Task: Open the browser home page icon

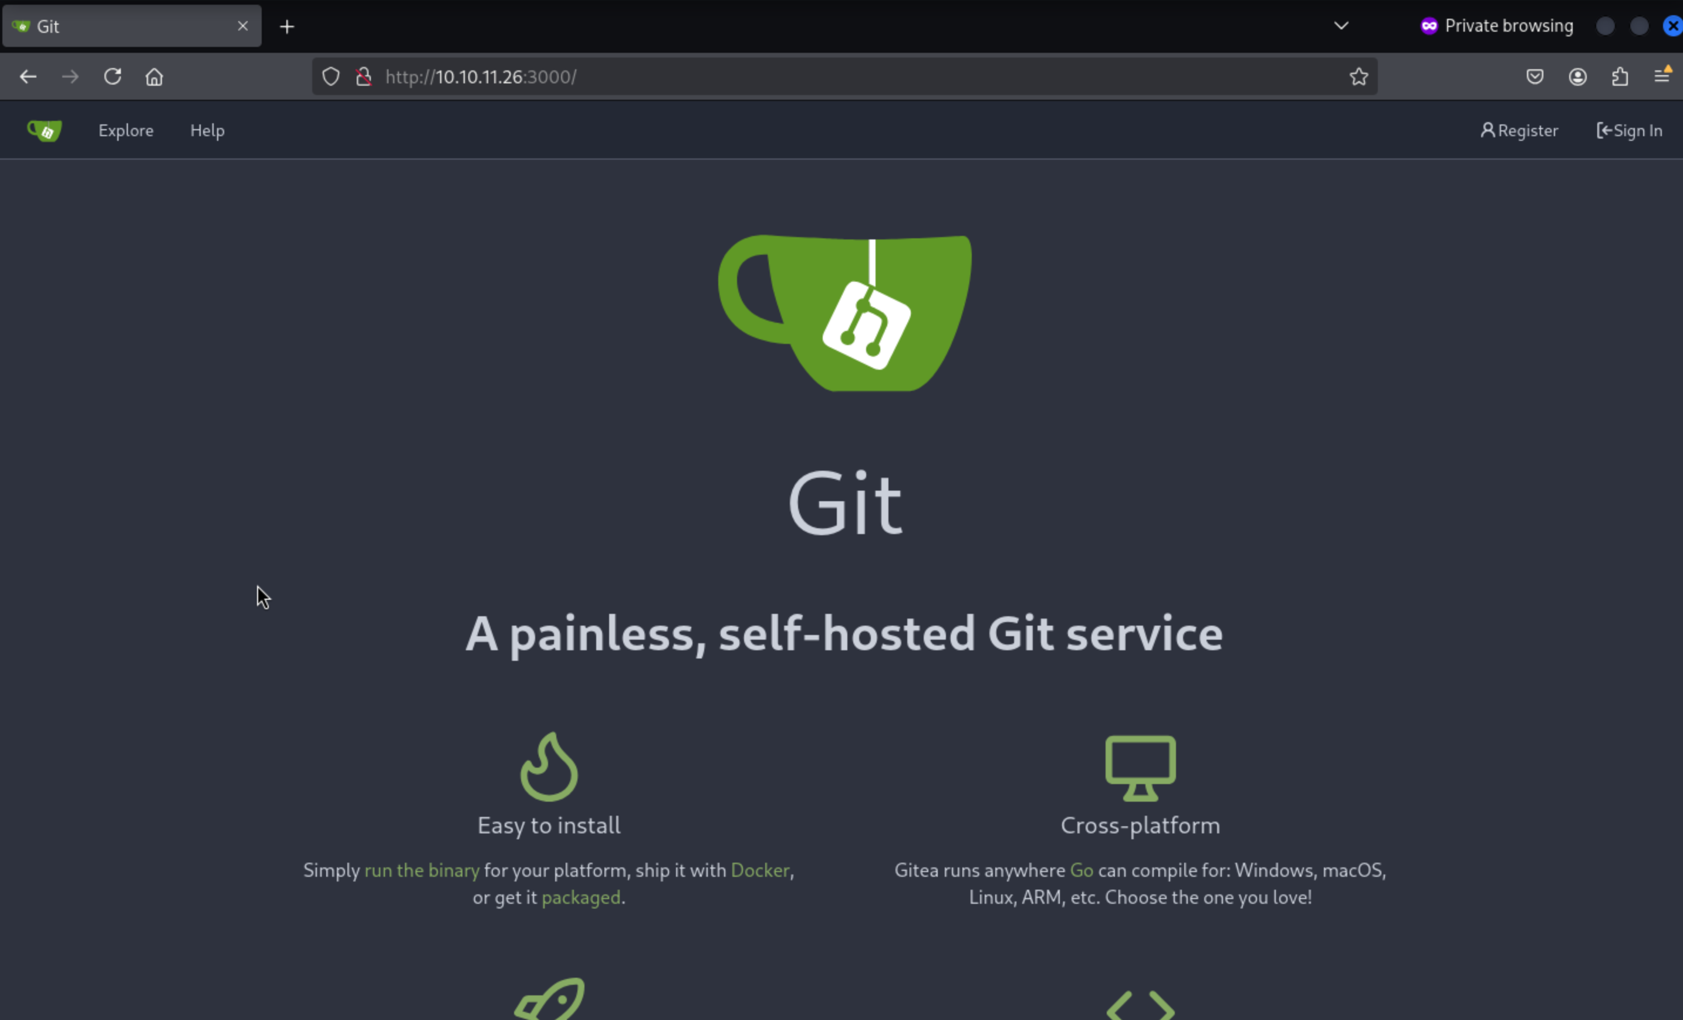Action: 154,76
